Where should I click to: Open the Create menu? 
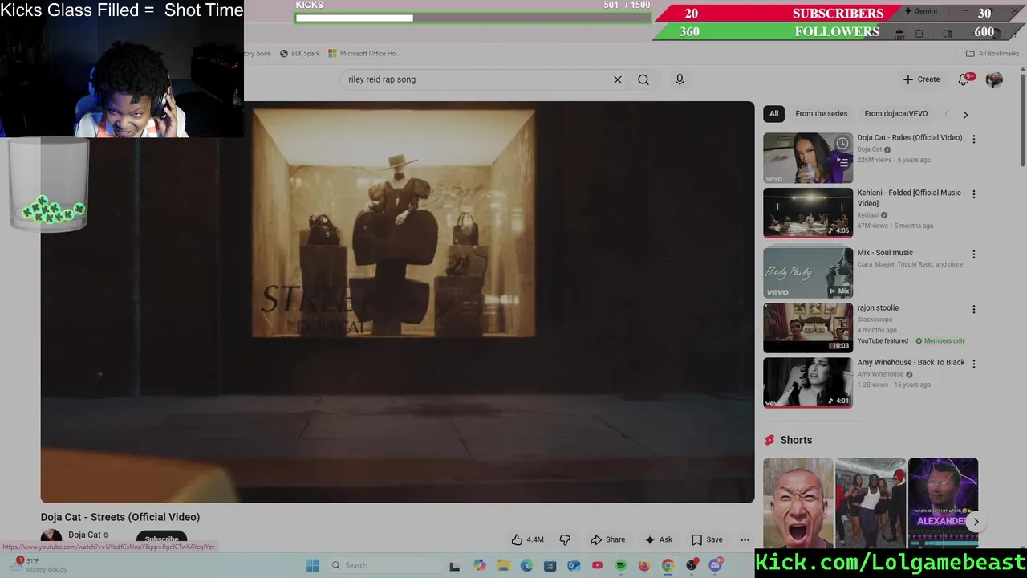(921, 79)
